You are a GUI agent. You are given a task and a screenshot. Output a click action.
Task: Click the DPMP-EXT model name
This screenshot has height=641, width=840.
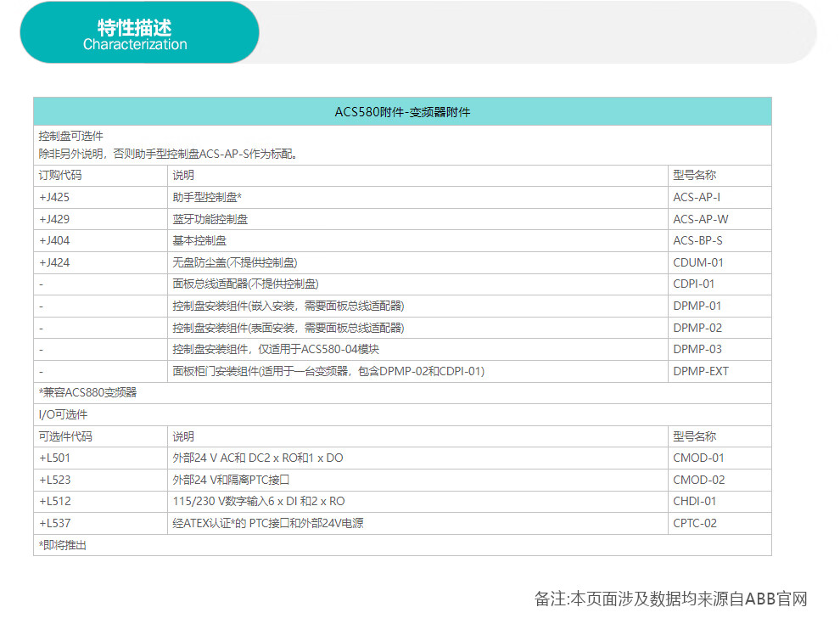[x=700, y=371]
